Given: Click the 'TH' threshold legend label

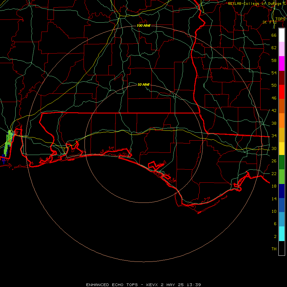Looking at the screenshot, I should coord(274,249).
